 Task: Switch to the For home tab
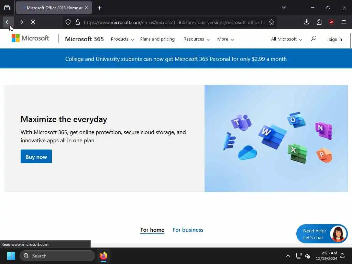point(152,230)
